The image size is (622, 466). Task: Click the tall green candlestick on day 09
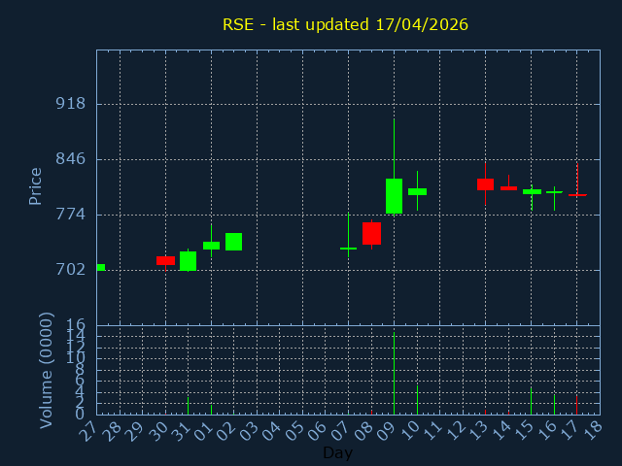[394, 196]
